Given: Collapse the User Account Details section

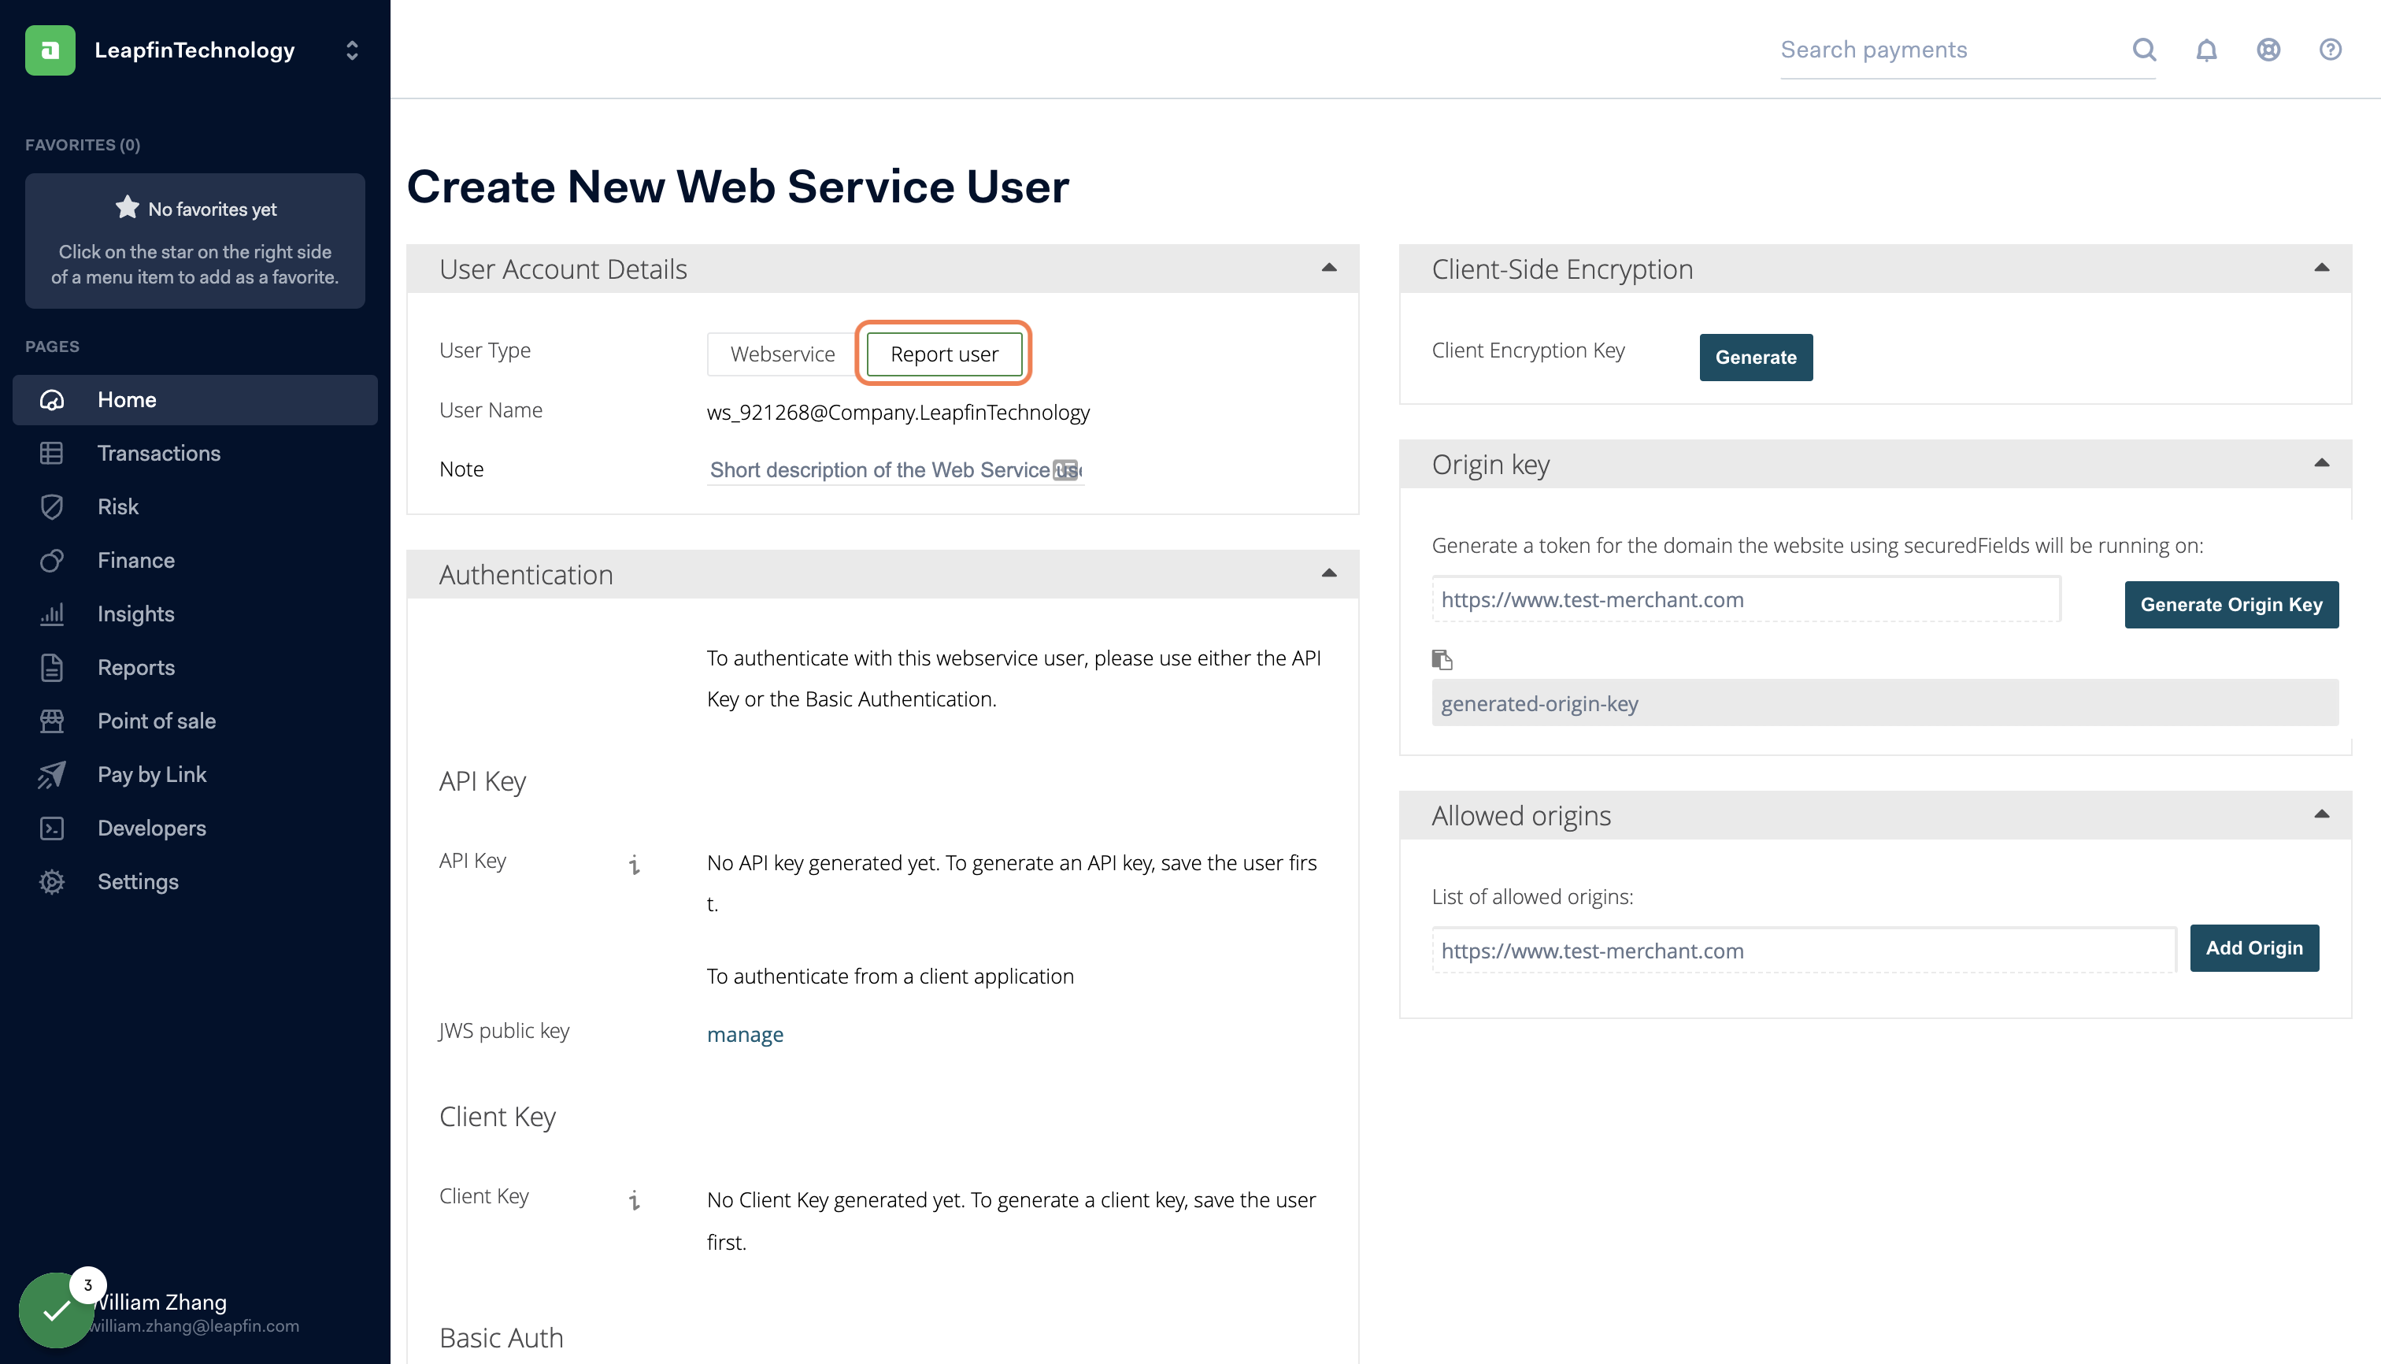Looking at the screenshot, I should pos(1328,268).
